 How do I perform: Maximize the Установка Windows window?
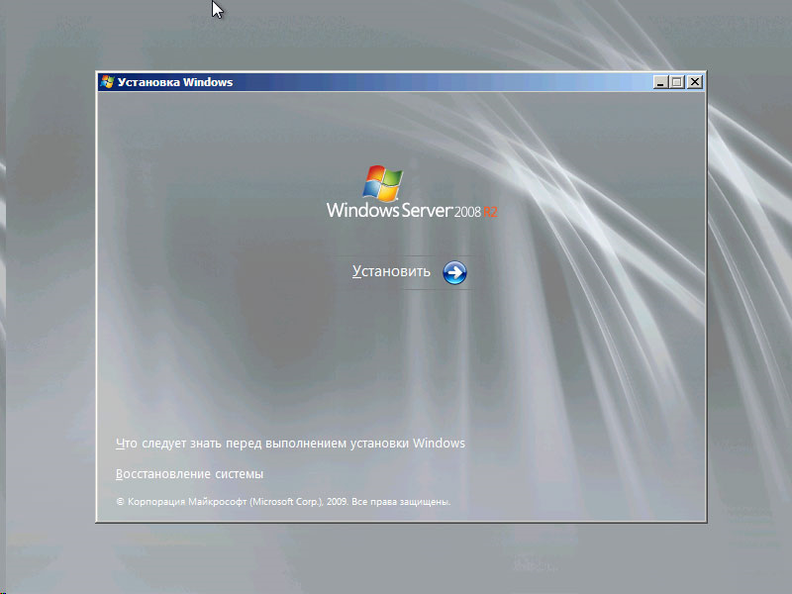(677, 82)
